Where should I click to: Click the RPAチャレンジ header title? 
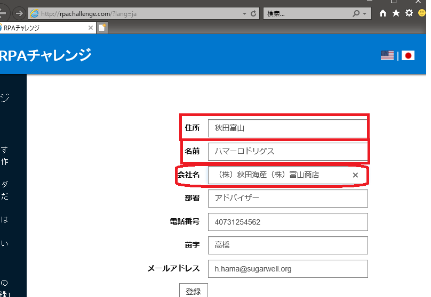point(45,55)
